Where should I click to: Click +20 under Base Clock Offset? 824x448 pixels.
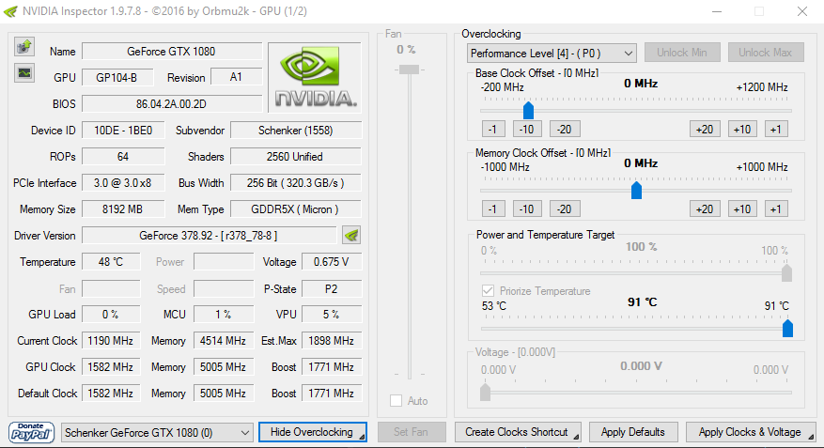coord(704,130)
